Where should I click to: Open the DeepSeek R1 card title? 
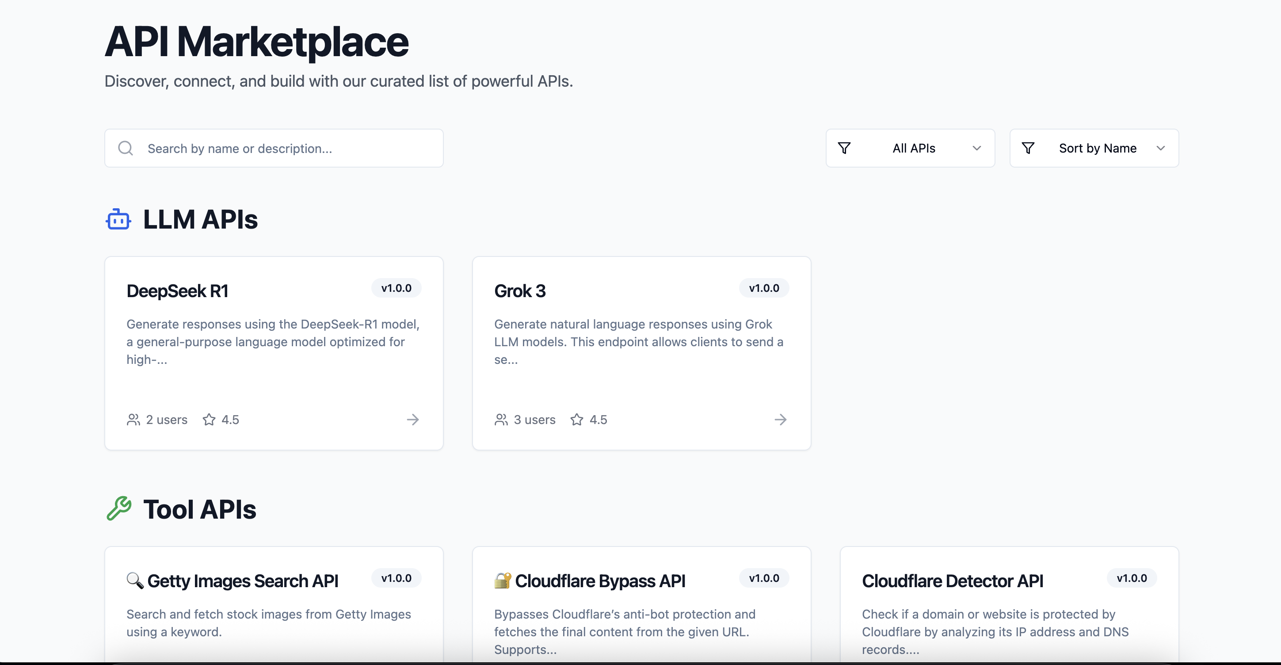(x=177, y=291)
